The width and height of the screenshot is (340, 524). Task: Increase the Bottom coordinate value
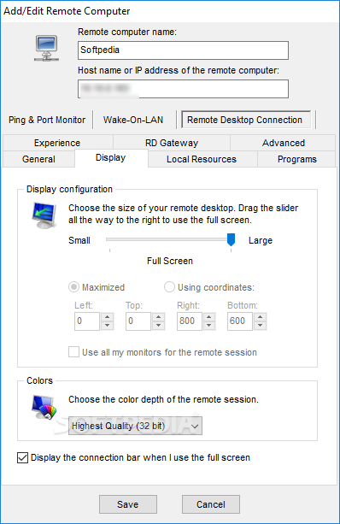(x=260, y=317)
